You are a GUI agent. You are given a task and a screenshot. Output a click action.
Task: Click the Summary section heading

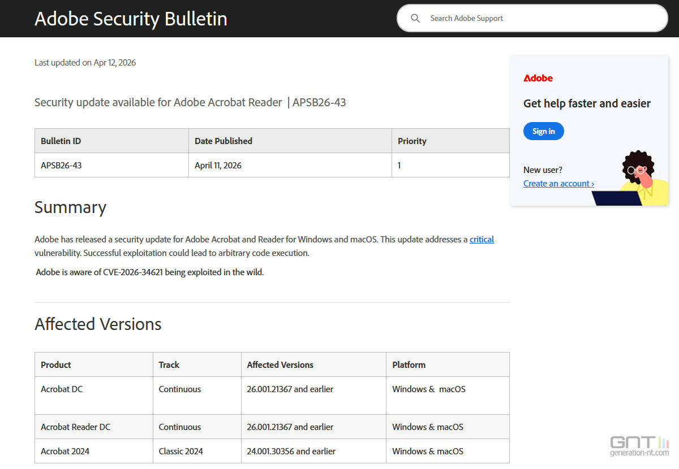[x=70, y=207]
